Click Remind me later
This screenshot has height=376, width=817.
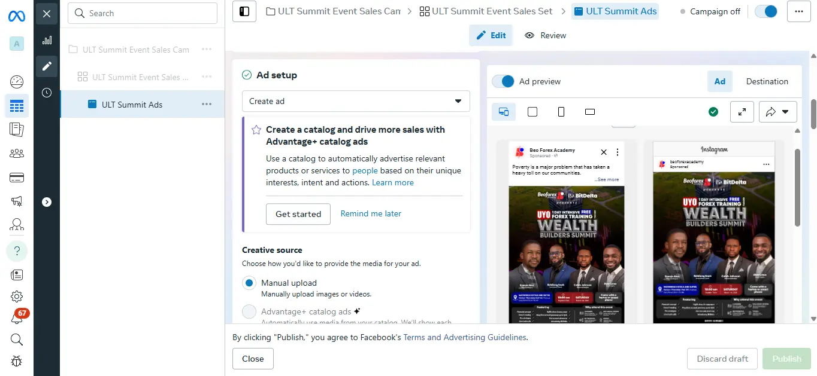point(371,213)
